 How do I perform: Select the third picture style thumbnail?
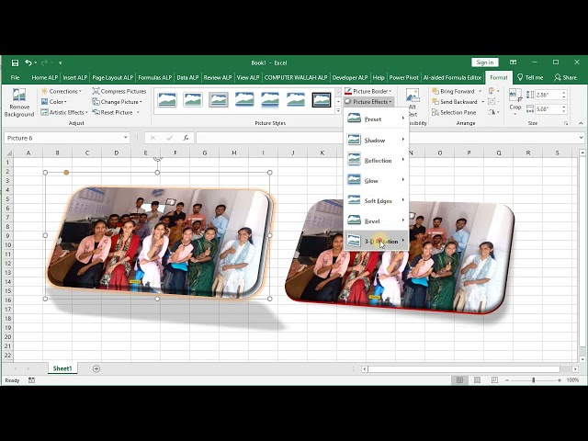[x=219, y=100]
